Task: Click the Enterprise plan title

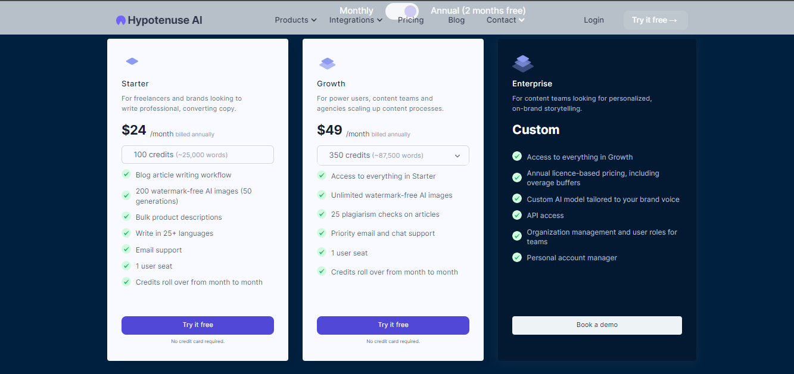Action: (533, 84)
